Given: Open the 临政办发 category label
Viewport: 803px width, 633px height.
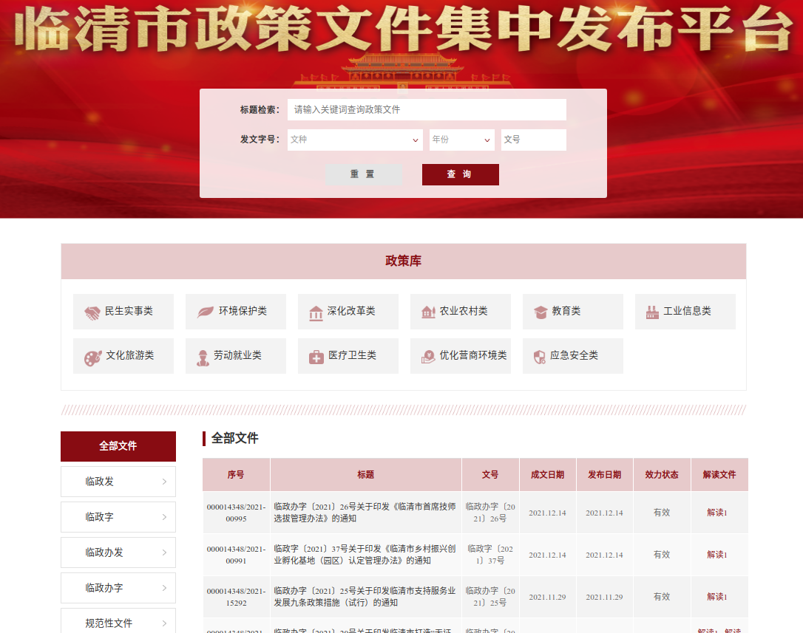Looking at the screenshot, I should 104,552.
